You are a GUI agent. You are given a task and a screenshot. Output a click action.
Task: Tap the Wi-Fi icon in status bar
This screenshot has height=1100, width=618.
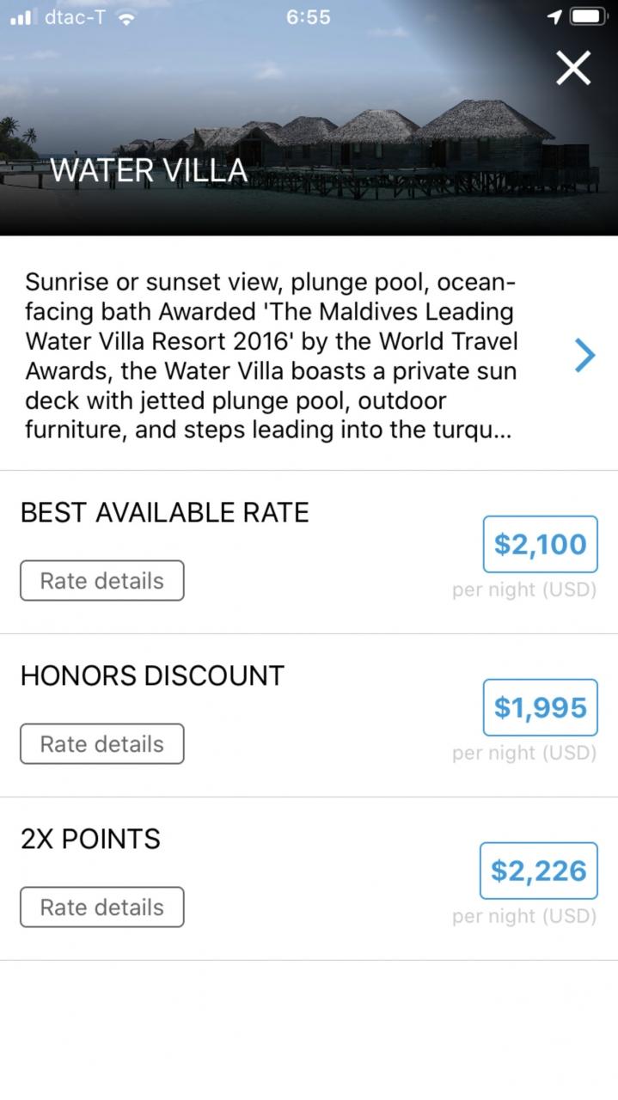coord(127,18)
